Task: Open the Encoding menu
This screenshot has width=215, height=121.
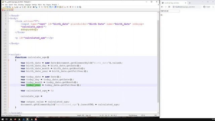Action: point(21,5)
